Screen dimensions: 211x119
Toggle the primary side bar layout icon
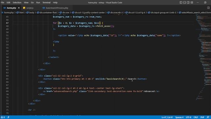click(x=181, y=2)
